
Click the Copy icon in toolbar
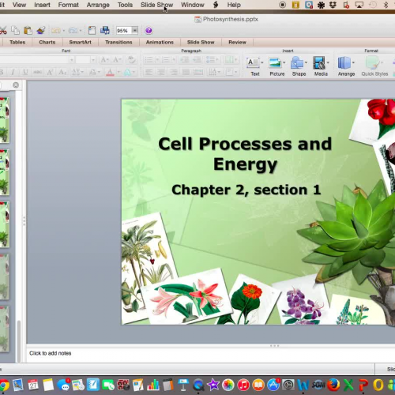pyautogui.click(x=15, y=31)
